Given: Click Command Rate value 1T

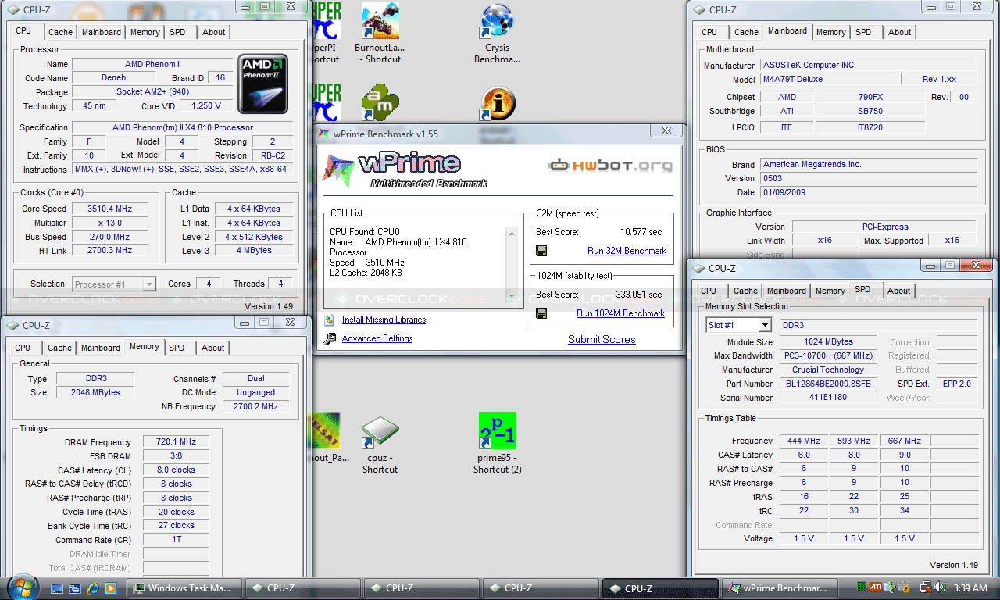Looking at the screenshot, I should 176,540.
